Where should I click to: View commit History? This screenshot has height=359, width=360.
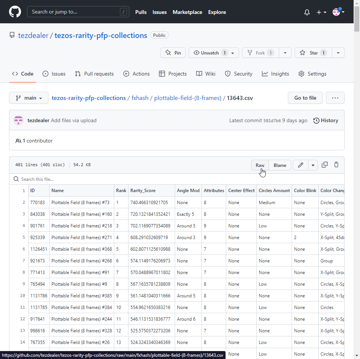(325, 121)
